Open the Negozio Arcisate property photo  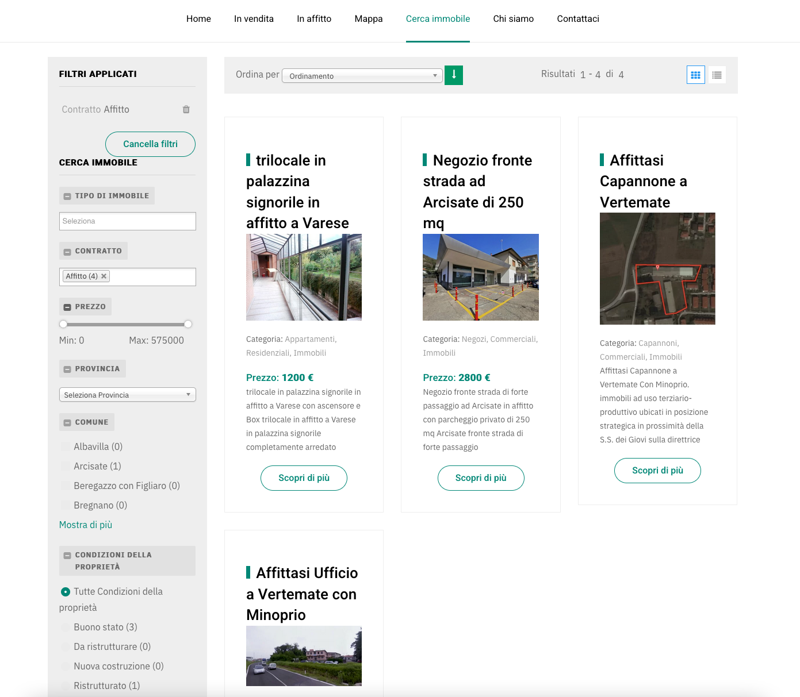point(480,277)
